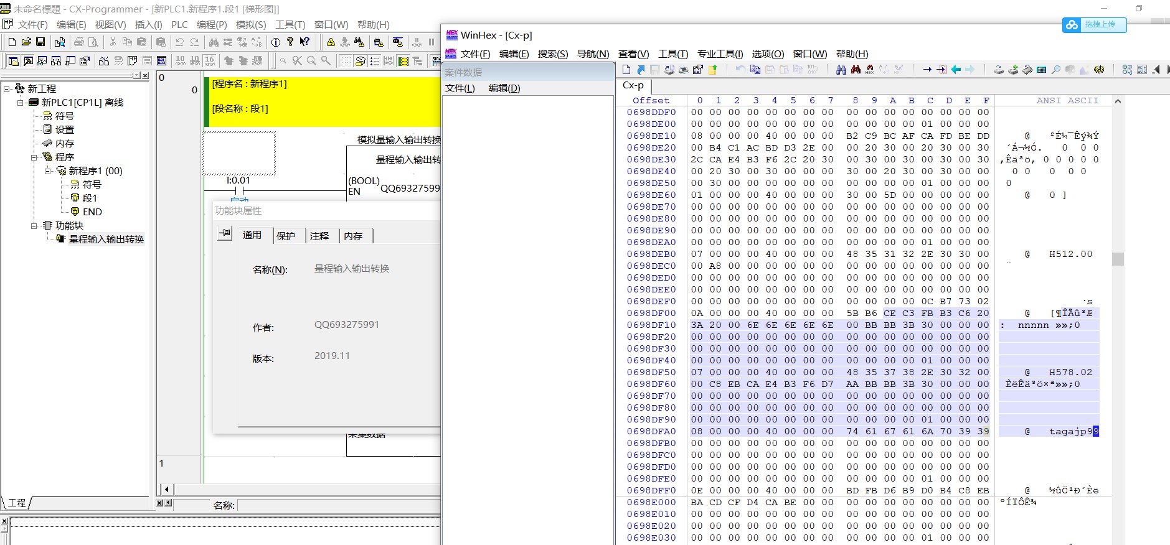Click the Cx-p file tab in WinHex
The image size is (1170, 545).
(633, 86)
